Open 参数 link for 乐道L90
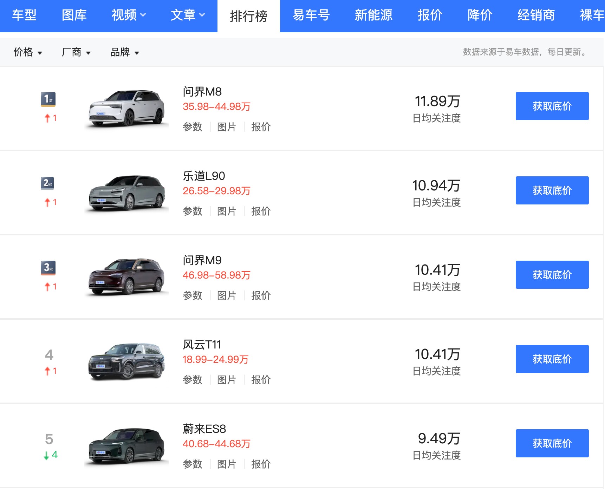 coord(193,211)
